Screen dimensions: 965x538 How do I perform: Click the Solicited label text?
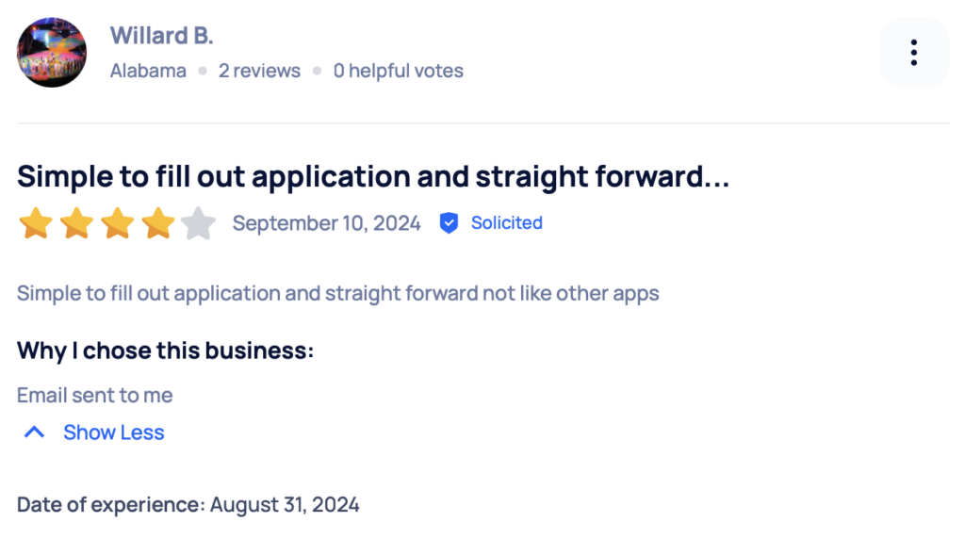pos(506,223)
